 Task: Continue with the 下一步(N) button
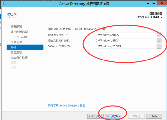click(113, 116)
